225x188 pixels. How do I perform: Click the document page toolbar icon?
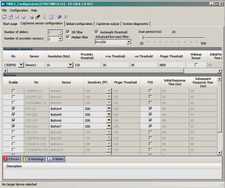coord(51,17)
